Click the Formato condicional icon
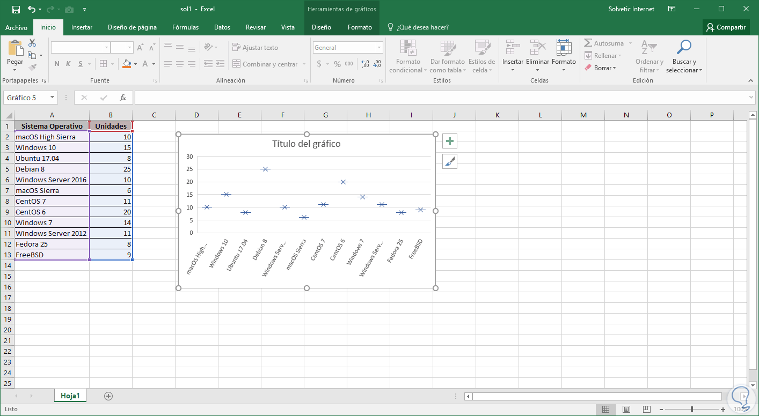Viewport: 759px width, 416px height. (408, 48)
